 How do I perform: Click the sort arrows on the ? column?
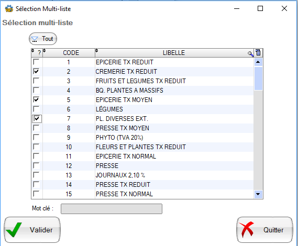pyautogui.click(x=32, y=51)
